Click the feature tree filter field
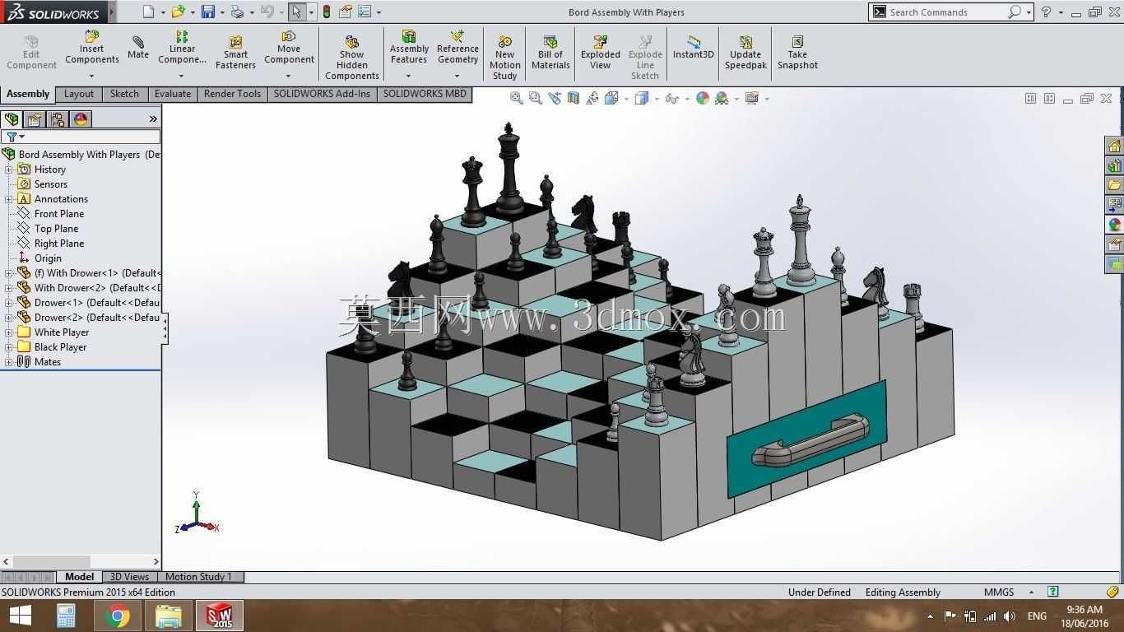The width and height of the screenshot is (1124, 632). point(81,137)
